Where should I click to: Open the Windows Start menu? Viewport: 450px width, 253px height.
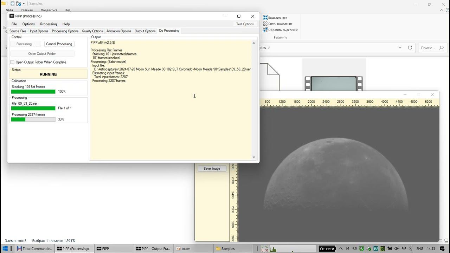[x=5, y=249]
